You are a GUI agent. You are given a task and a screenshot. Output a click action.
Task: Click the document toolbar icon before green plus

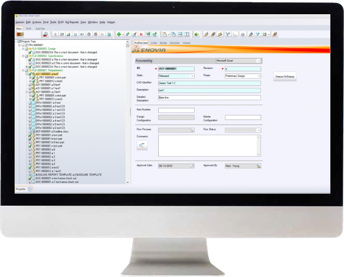point(109,34)
